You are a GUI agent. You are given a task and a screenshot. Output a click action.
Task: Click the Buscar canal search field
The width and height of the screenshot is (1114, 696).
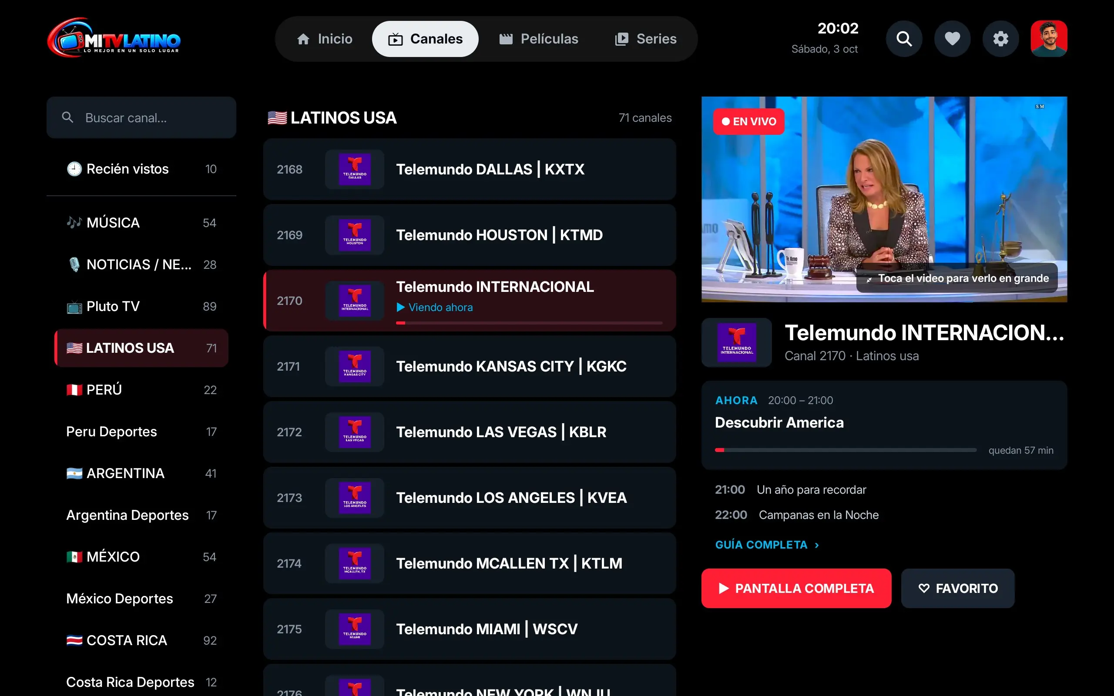click(141, 117)
